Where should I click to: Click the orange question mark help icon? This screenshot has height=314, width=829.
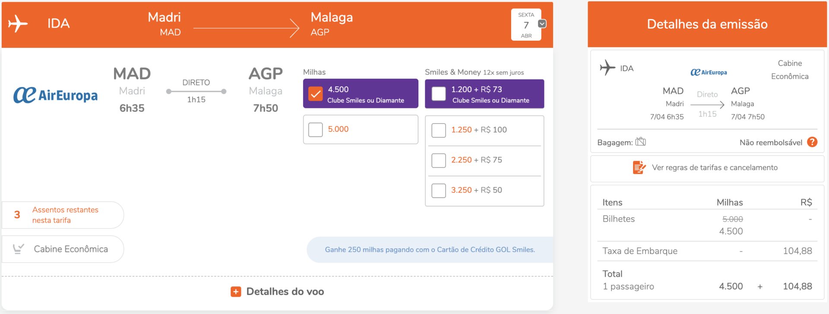point(812,142)
